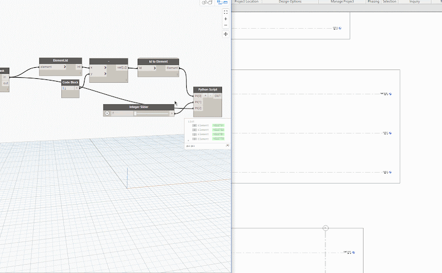
Task: Switch to graph view navigation icon
Action: (x=222, y=3)
